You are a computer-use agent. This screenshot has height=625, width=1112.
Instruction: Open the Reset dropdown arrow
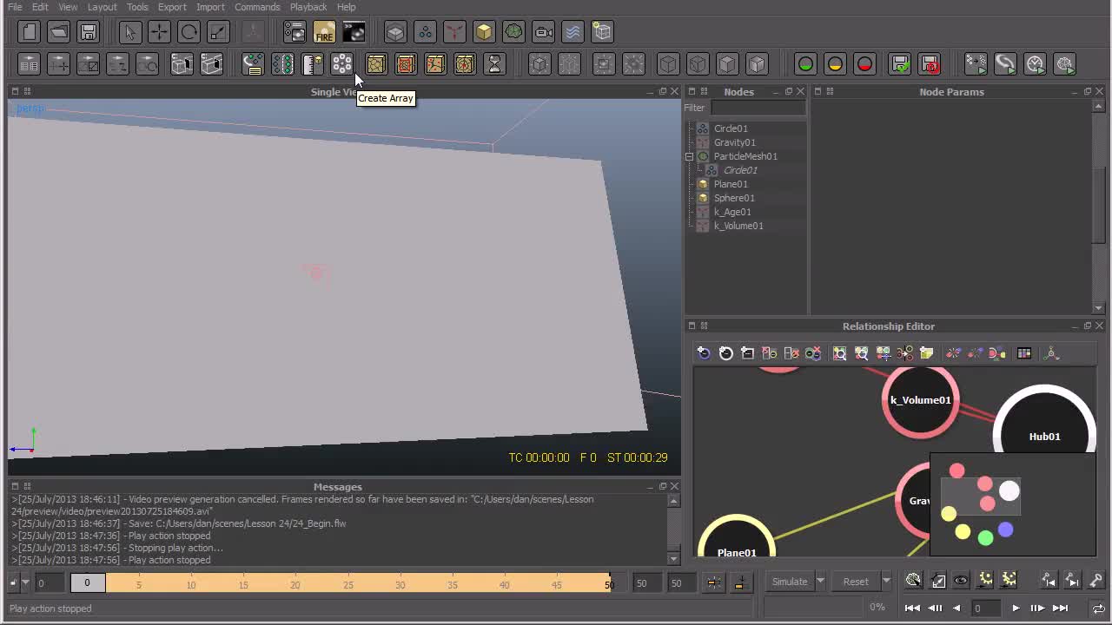click(x=886, y=582)
